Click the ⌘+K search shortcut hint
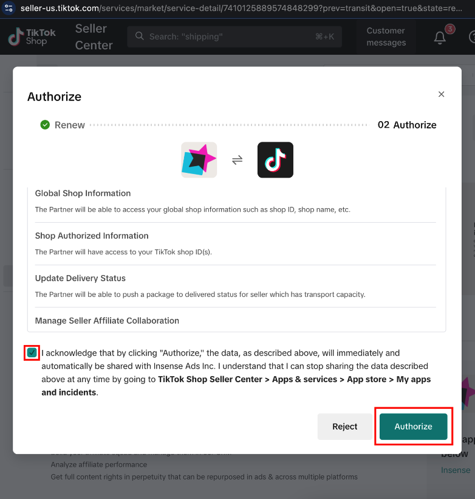The width and height of the screenshot is (475, 499). pos(324,37)
